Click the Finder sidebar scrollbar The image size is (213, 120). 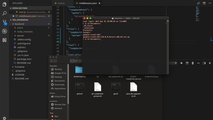(68, 84)
